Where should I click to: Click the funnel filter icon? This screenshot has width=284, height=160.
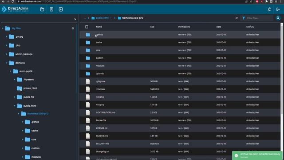[x=244, y=18]
